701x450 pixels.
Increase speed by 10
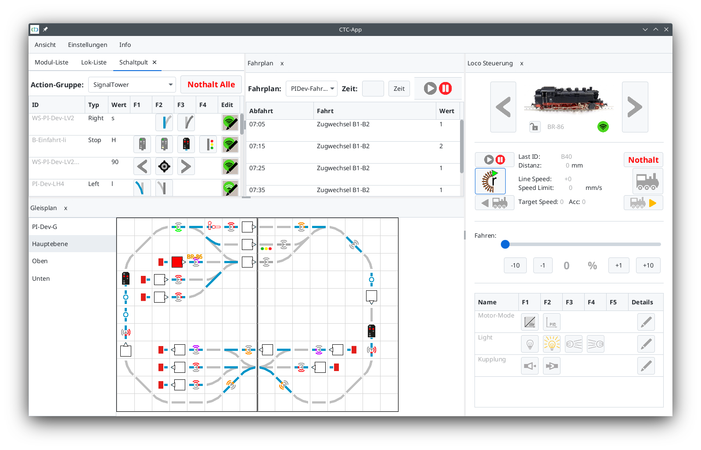(x=648, y=265)
